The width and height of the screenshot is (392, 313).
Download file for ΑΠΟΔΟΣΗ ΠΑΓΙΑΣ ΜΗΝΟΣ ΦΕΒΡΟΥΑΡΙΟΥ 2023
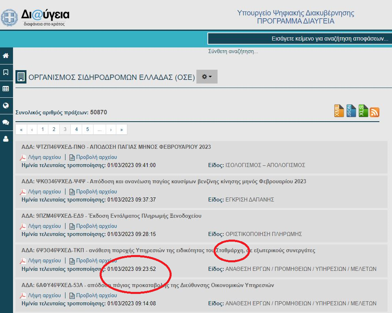pyautogui.click(x=41, y=157)
